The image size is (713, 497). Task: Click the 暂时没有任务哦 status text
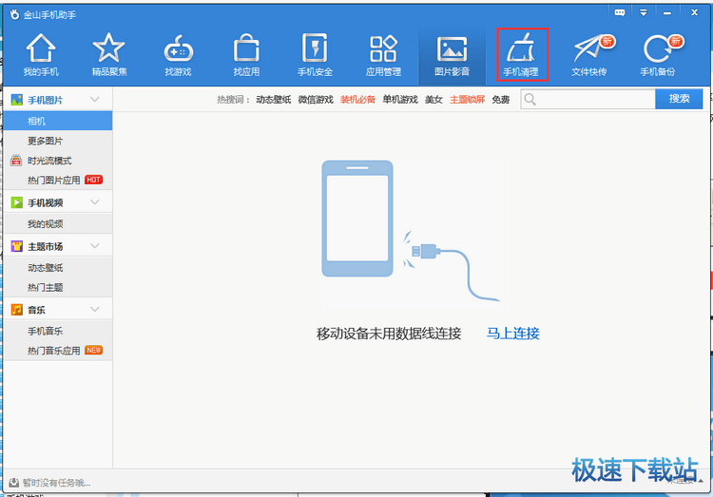(x=56, y=483)
